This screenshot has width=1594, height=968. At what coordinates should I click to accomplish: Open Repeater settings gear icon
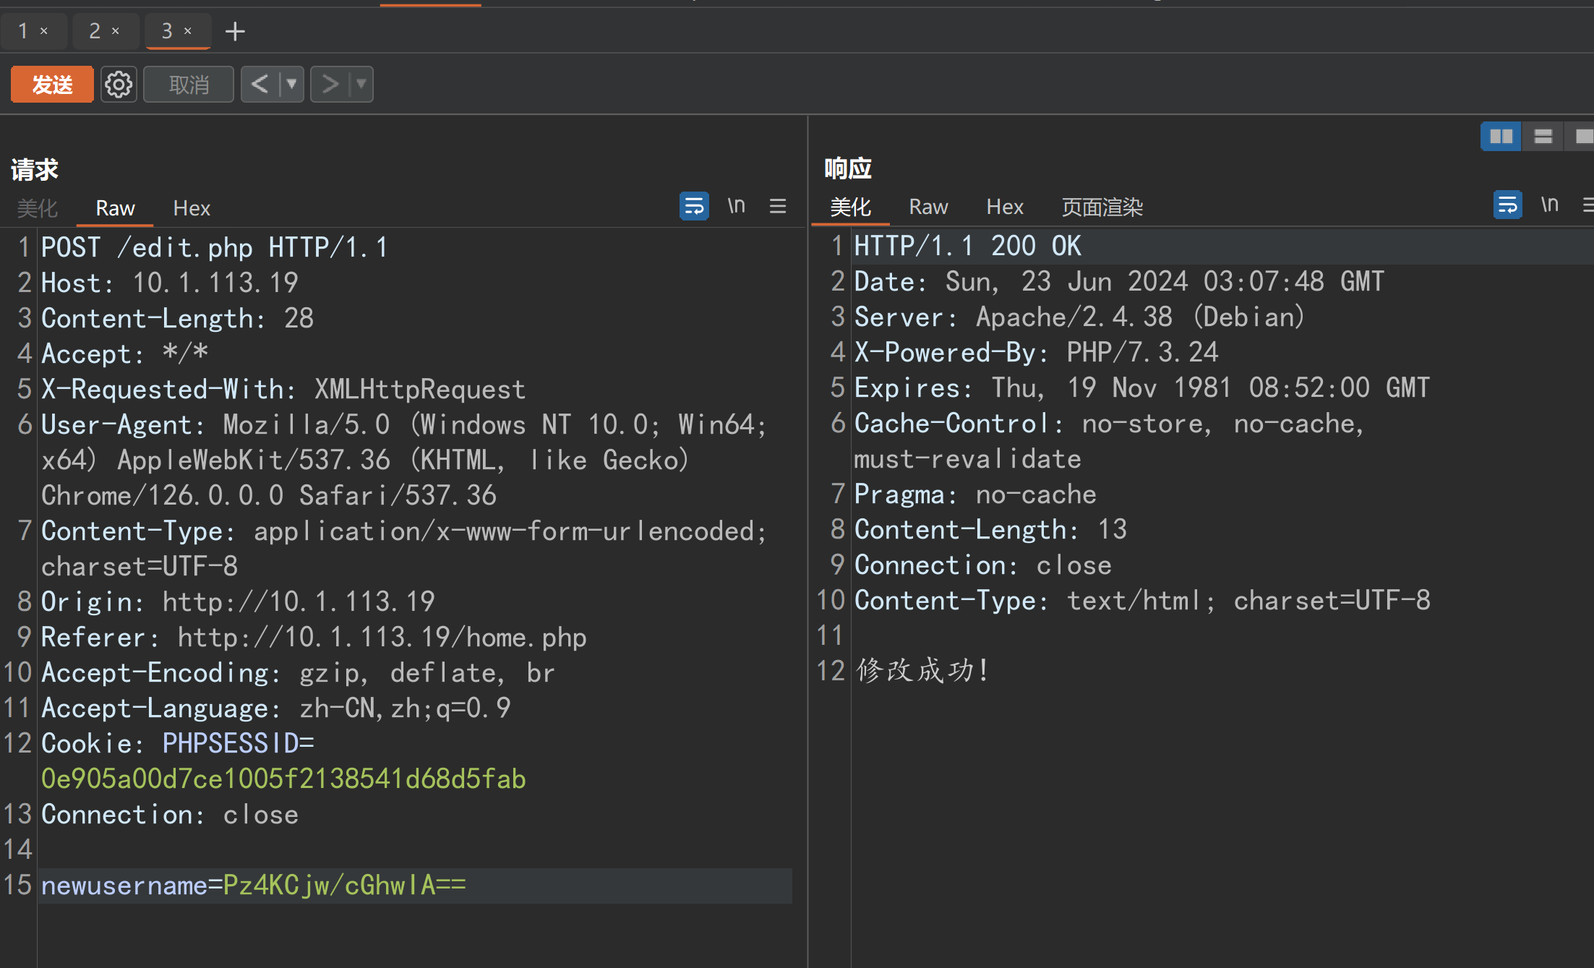point(119,85)
